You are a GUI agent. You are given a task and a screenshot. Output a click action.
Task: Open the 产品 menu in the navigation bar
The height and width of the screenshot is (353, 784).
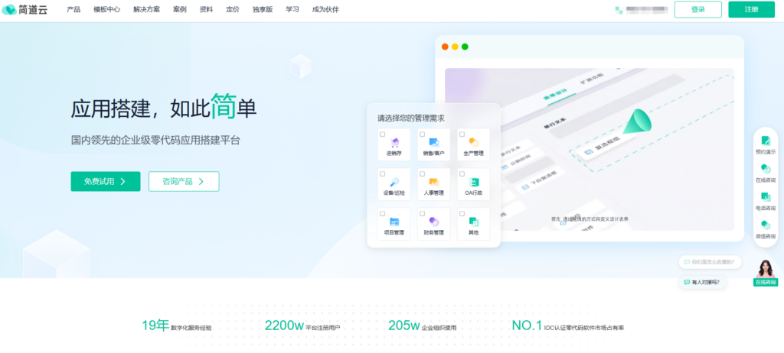click(73, 10)
